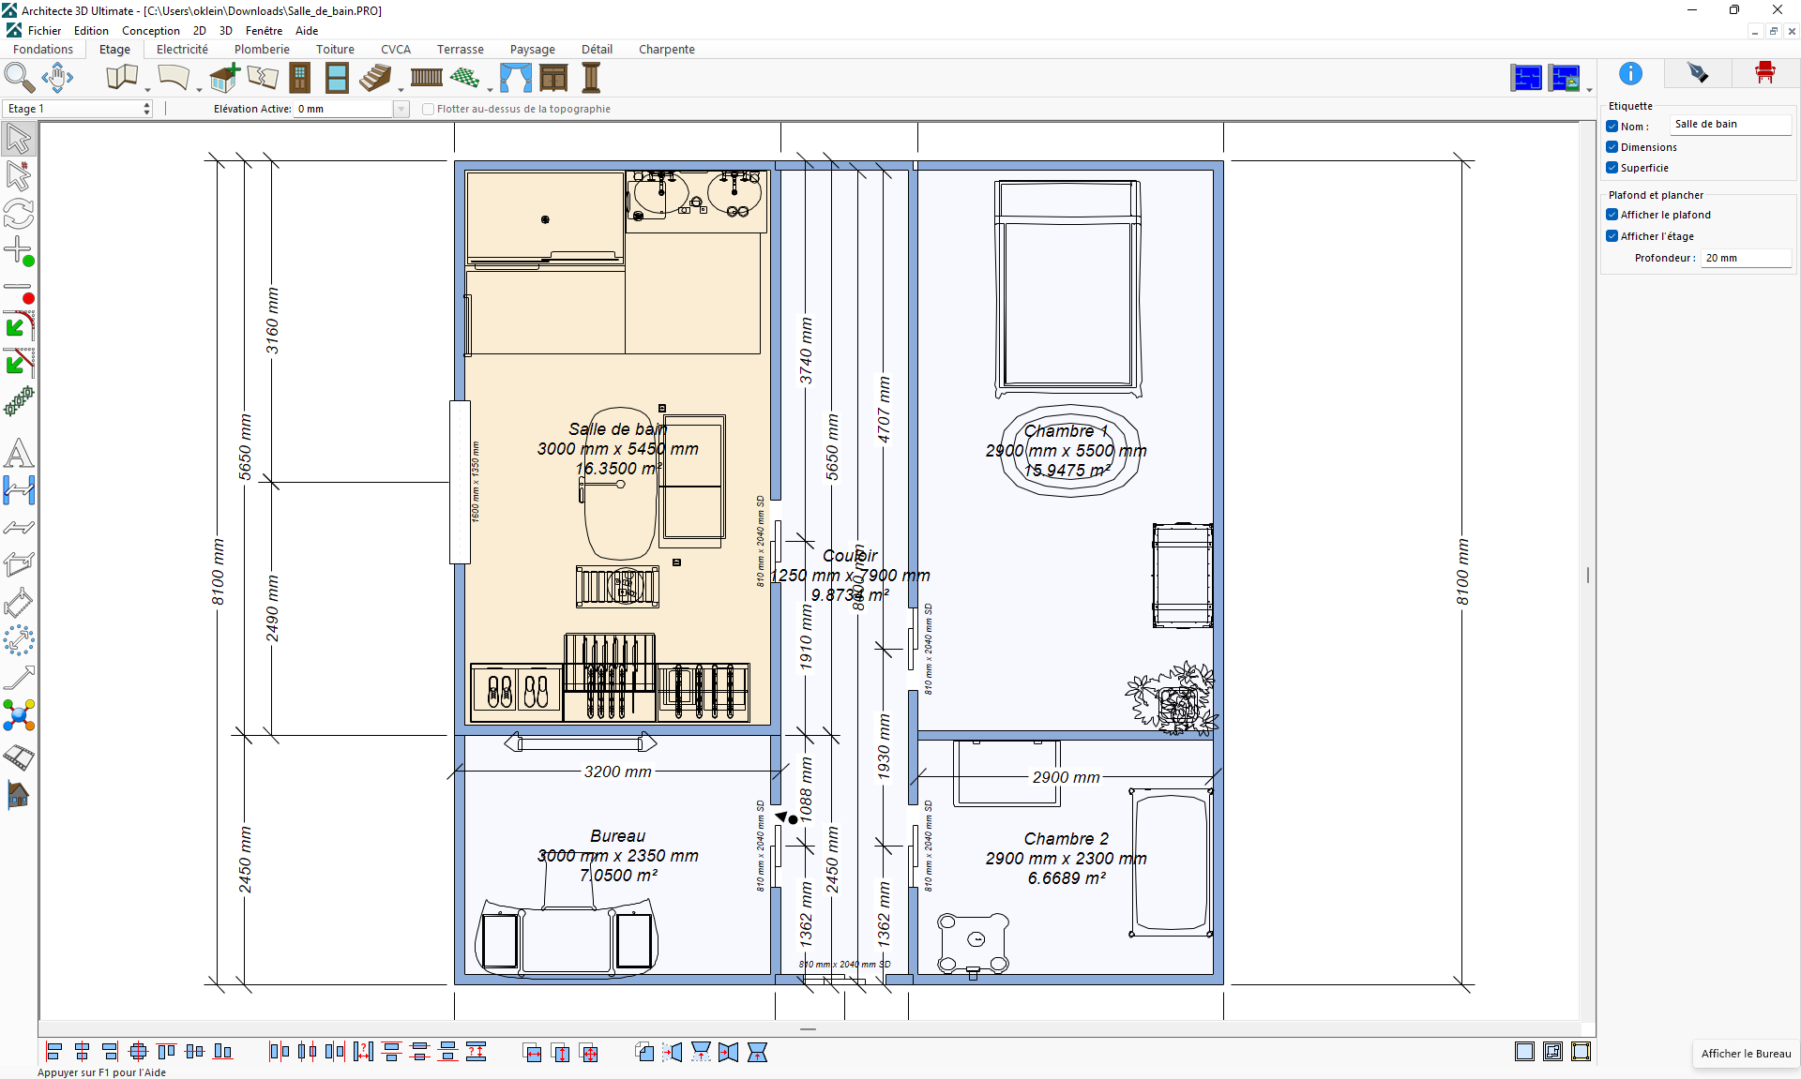Choose the floor slab tool
This screenshot has width=1801, height=1079.
[174, 78]
